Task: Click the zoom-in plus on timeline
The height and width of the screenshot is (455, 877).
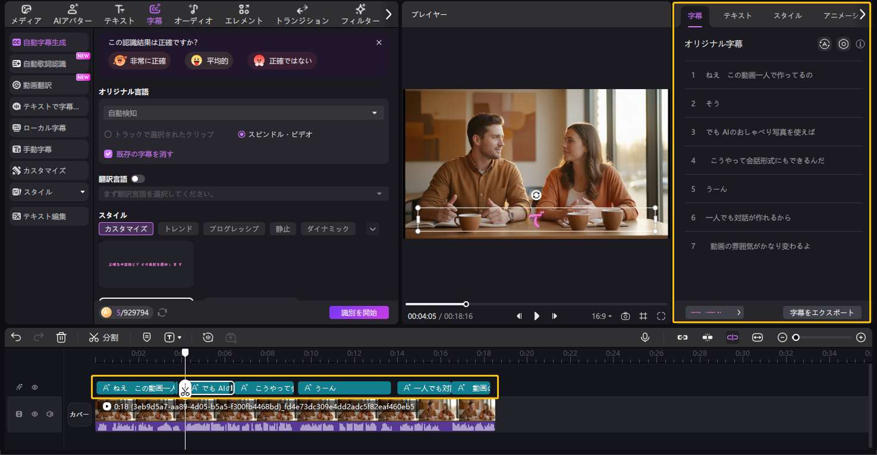Action: coord(860,337)
